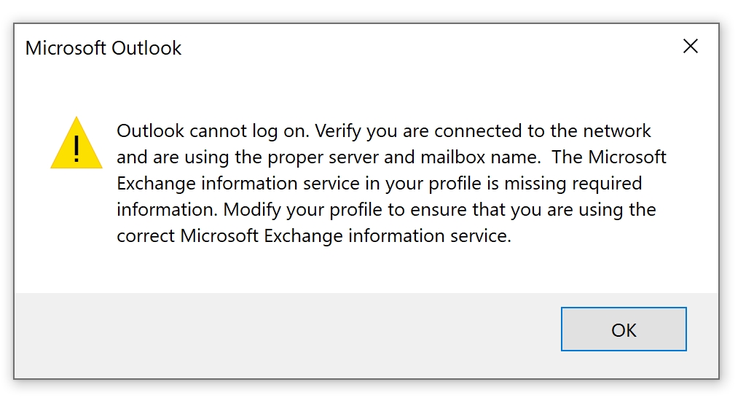Close the Microsoft Outlook dialog
The height and width of the screenshot is (406, 754).
pos(690,47)
